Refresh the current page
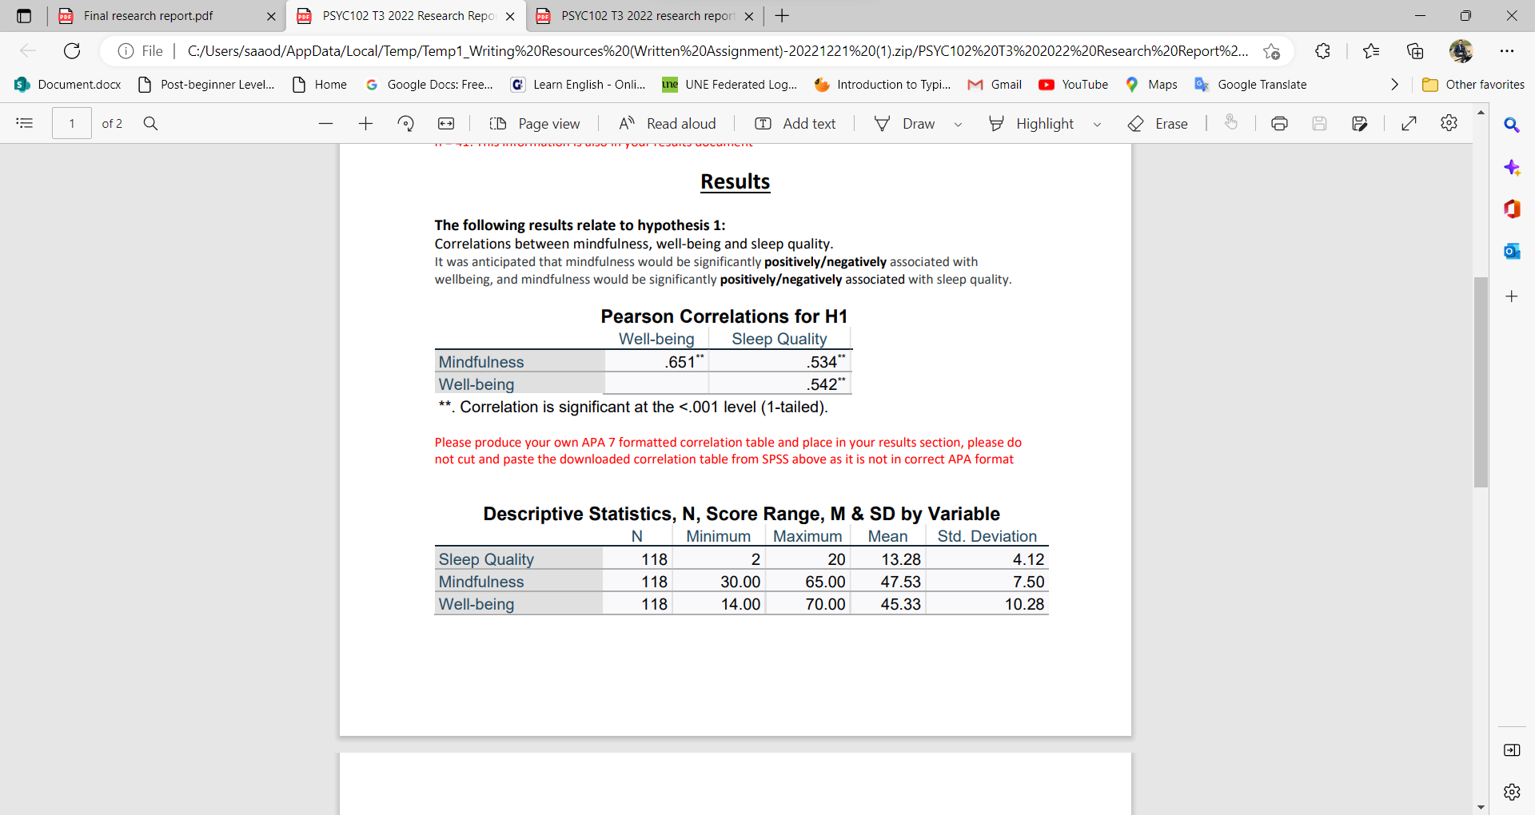 [x=72, y=51]
